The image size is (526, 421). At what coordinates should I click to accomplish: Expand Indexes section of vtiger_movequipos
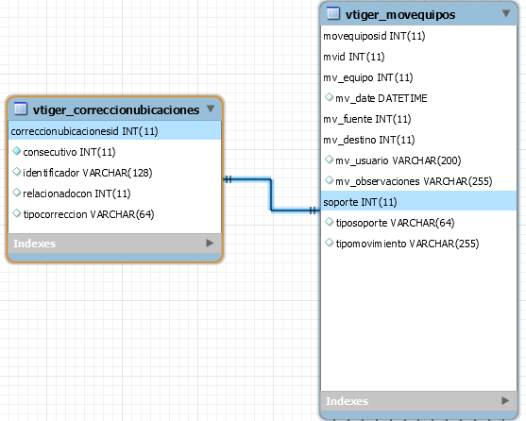(505, 400)
